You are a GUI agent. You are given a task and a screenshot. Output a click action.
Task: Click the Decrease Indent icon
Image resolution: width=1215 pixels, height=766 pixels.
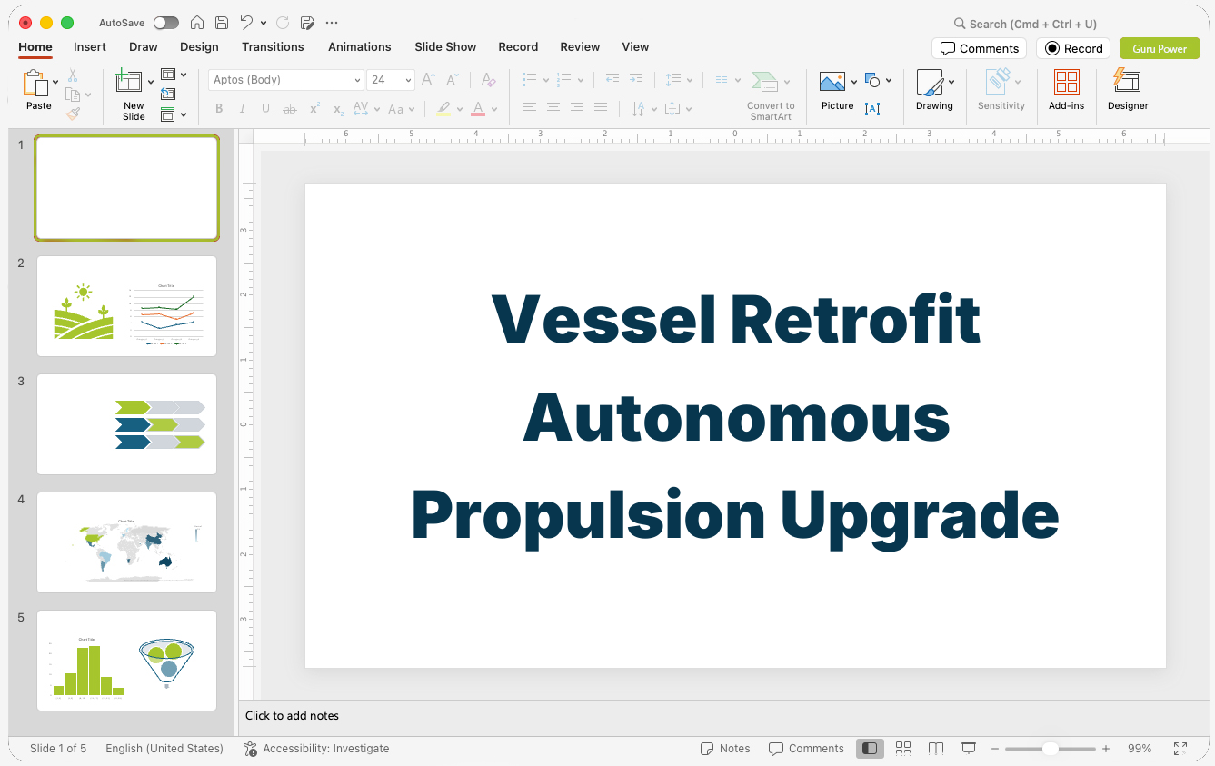[x=612, y=80]
